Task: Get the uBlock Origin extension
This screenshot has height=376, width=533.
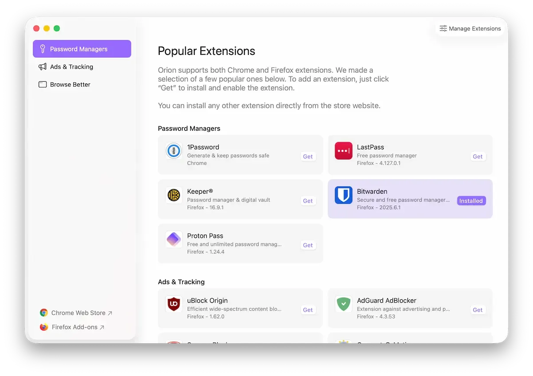Action: click(308, 309)
